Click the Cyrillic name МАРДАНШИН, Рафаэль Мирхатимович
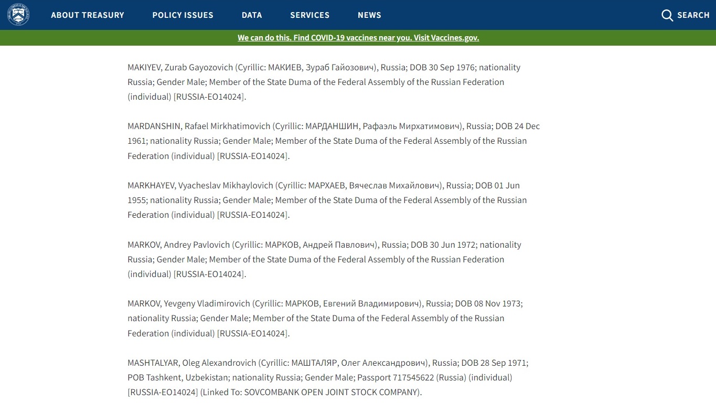The height and width of the screenshot is (413, 716). click(383, 126)
